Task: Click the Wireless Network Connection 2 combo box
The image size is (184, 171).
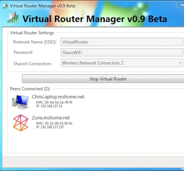Action: tap(122, 63)
